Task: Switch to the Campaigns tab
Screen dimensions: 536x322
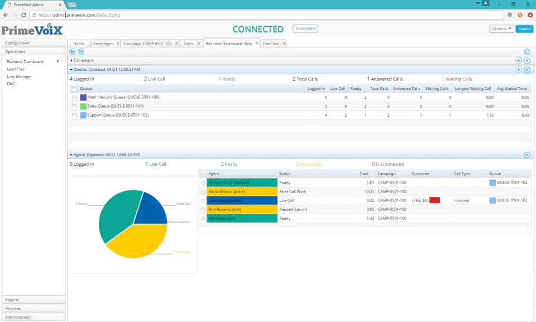Action: (103, 44)
